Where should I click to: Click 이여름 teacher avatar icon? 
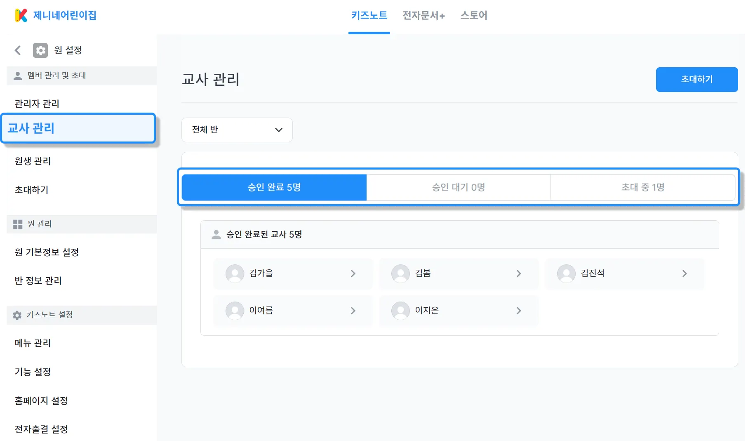tap(235, 311)
